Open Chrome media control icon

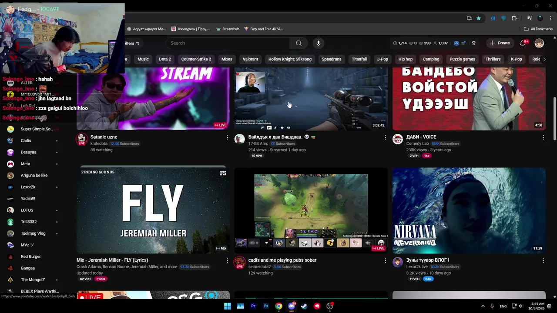pos(530,18)
